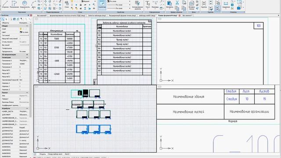The image size is (281, 158).
Task: Click the Группа icon in ribbon
Action: click(x=204, y=4)
